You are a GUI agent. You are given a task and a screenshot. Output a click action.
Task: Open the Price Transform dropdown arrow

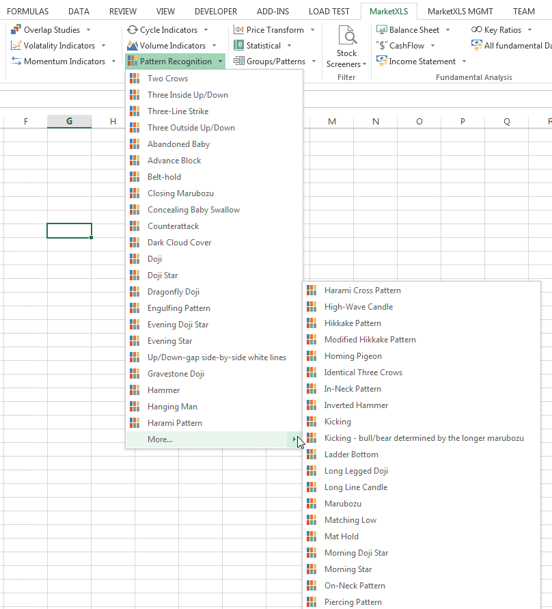pyautogui.click(x=312, y=30)
